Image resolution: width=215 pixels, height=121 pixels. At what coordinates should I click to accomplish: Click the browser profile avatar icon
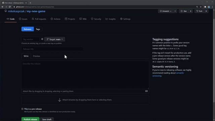209,7
